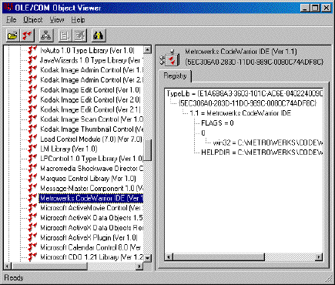Click icon next to LPControl 1.0 Type Library
This screenshot has width=335, height=285.
32,159
